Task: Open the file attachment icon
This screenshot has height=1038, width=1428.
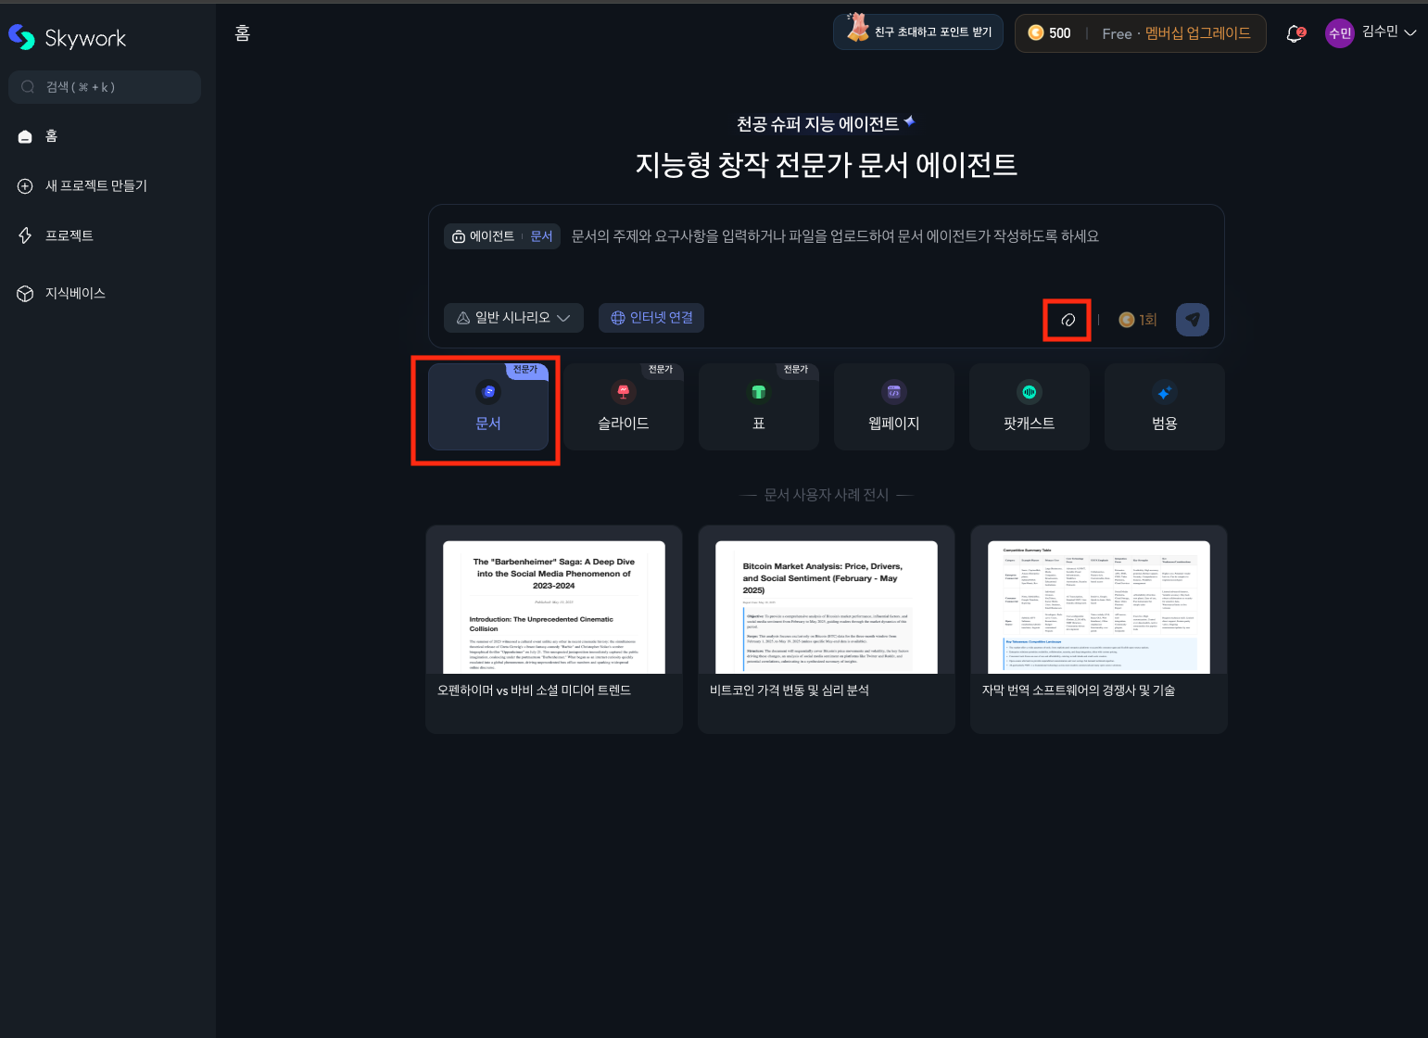Action: [x=1068, y=319]
